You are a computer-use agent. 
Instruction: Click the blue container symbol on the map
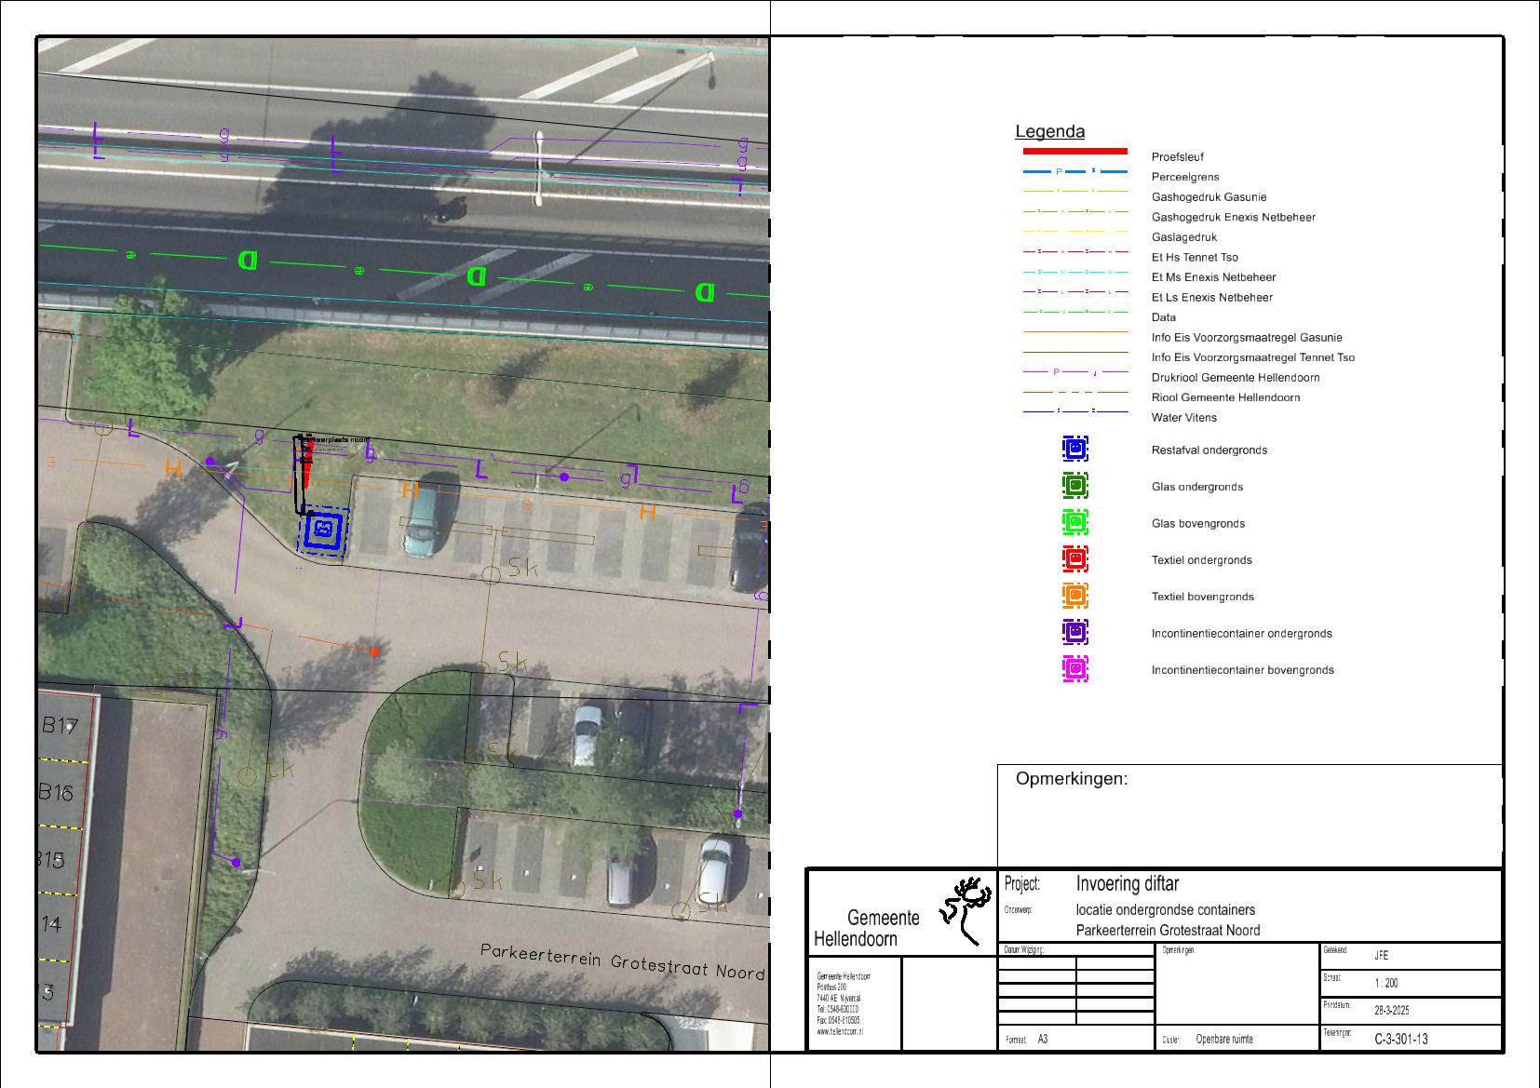tap(323, 532)
